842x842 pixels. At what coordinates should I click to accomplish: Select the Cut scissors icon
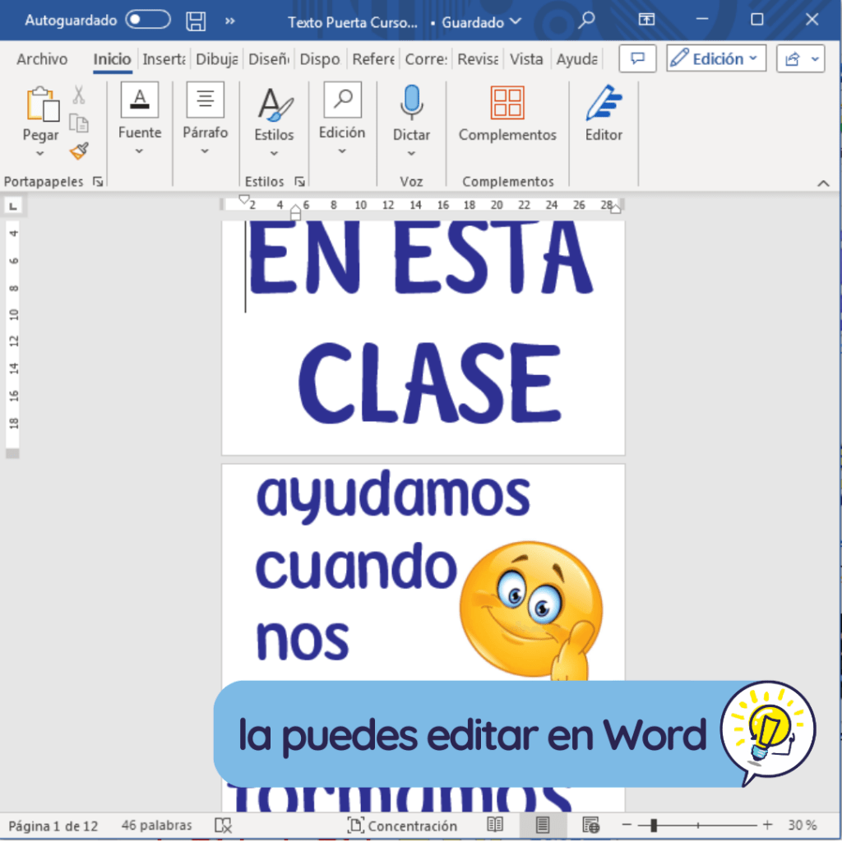click(x=79, y=95)
